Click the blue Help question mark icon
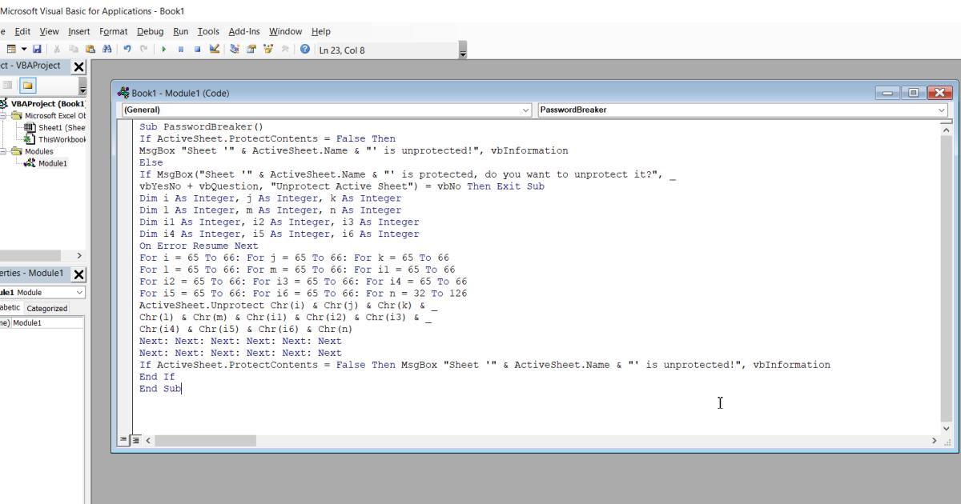Screen dimensions: 961x504 pyautogui.click(x=305, y=50)
